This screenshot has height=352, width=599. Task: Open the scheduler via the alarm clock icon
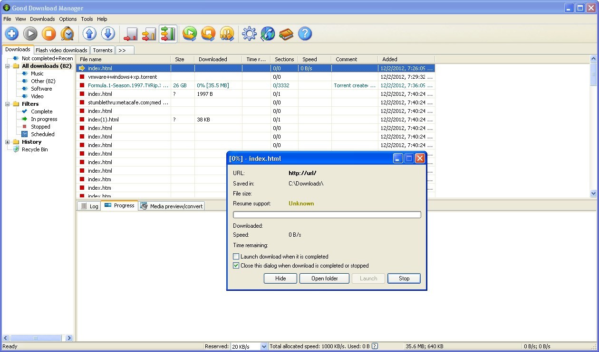68,34
